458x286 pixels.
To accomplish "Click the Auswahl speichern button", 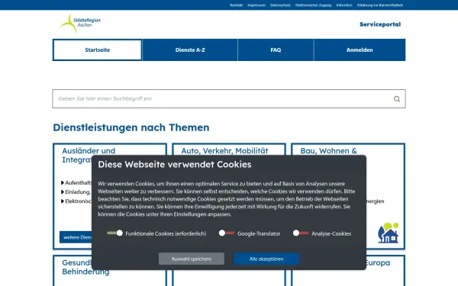I will coord(192,259).
